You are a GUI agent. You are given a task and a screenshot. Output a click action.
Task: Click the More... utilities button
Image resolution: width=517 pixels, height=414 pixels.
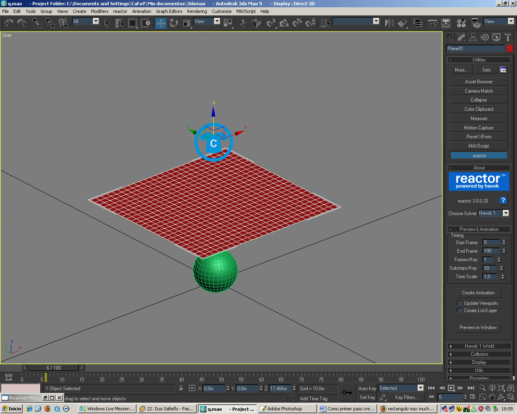pos(461,70)
